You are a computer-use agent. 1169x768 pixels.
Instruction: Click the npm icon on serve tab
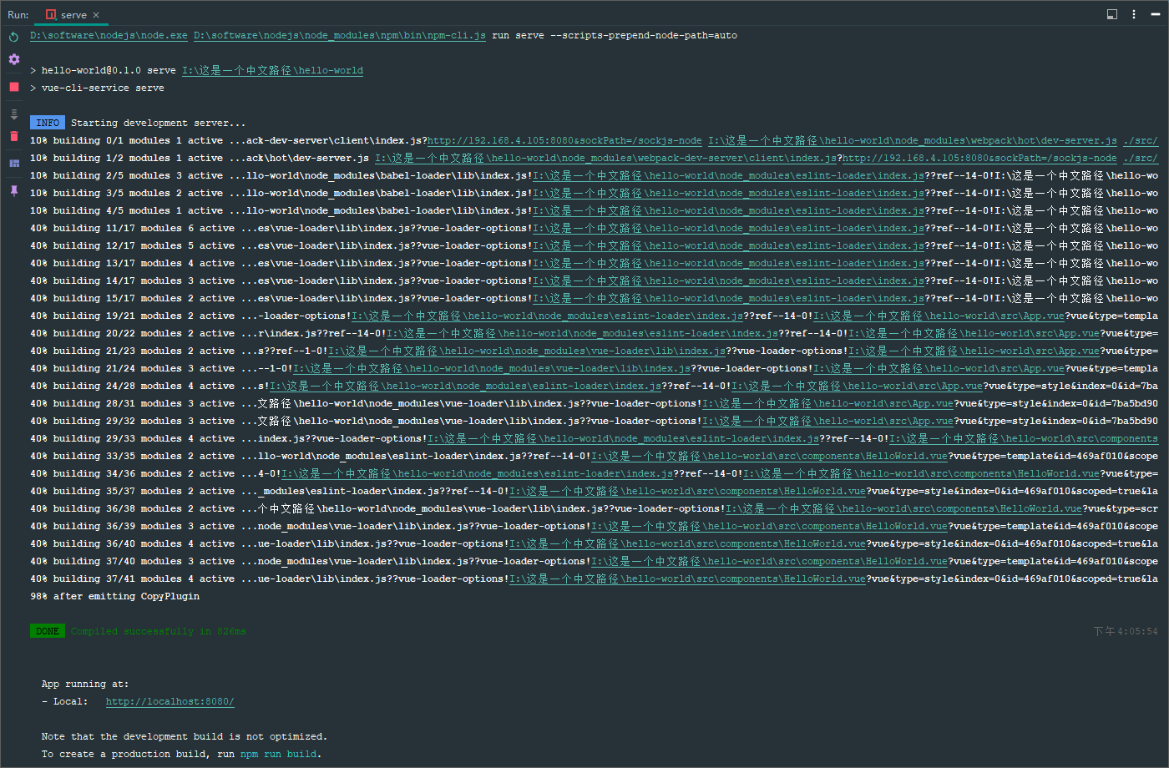point(51,15)
